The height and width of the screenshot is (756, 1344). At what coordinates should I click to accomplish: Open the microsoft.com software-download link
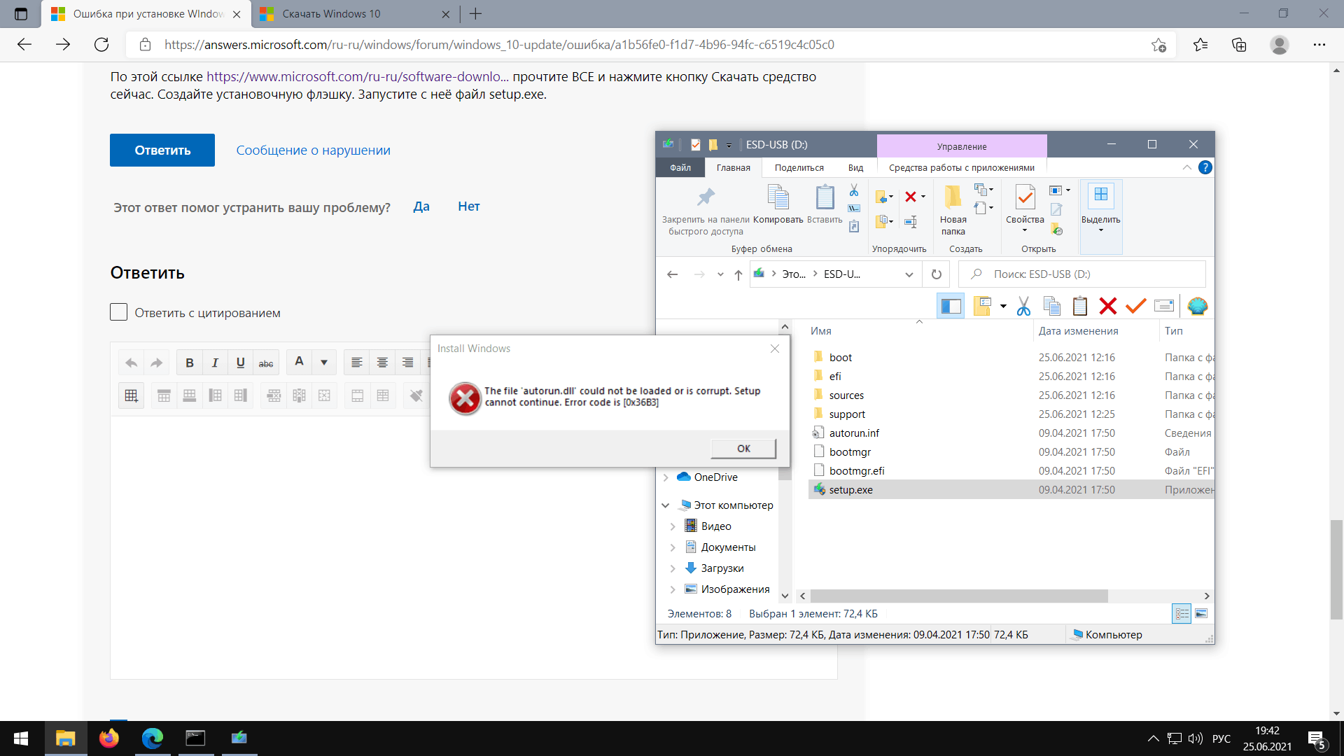pos(358,77)
